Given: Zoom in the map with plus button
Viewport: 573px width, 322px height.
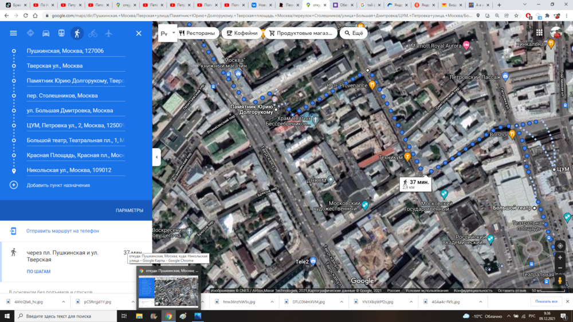Looking at the screenshot, I should 560,258.
